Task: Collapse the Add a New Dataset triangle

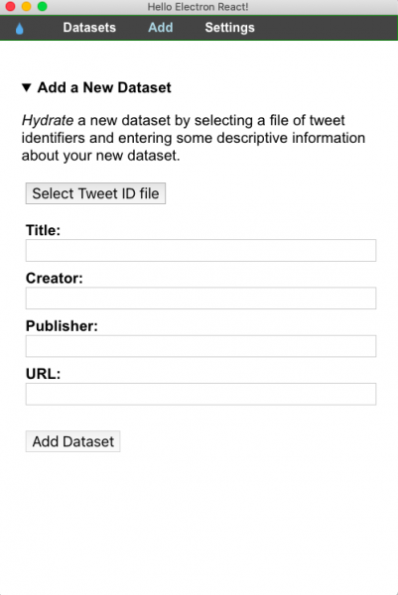Action: 26,87
